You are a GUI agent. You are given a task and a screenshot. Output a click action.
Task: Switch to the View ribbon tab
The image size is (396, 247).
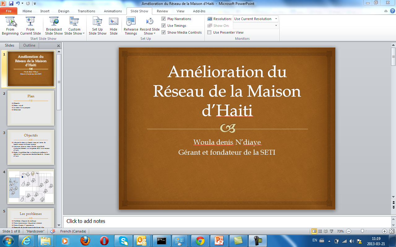180,11
